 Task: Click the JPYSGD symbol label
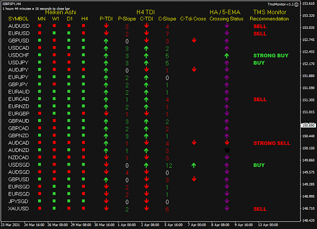tap(18, 201)
